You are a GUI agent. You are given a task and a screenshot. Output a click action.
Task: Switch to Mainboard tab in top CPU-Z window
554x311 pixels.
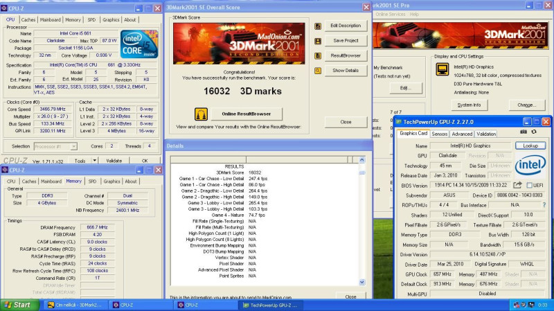50,20
